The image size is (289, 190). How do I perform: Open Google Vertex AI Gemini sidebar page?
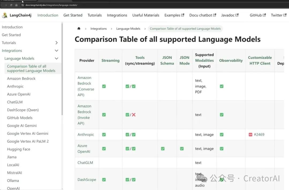(28, 133)
